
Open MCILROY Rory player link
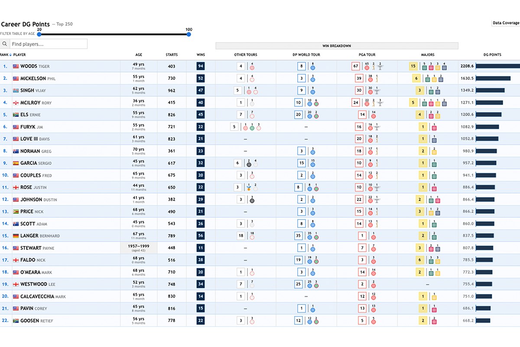(36, 103)
